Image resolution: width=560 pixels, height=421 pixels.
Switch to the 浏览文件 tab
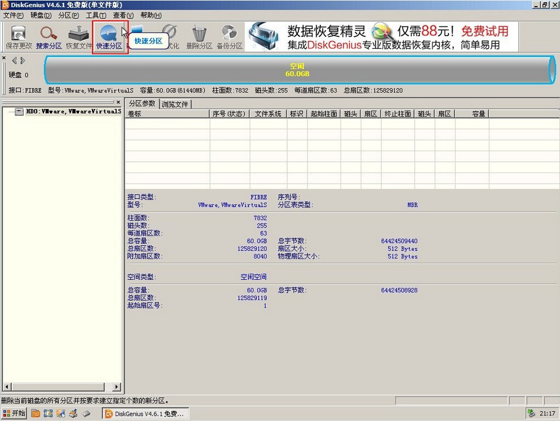point(175,103)
